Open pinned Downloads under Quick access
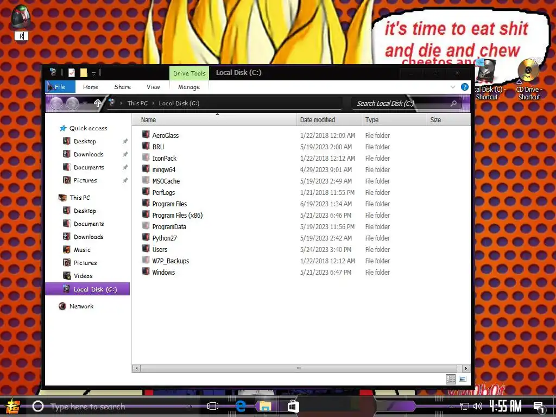This screenshot has width=556, height=417. click(89, 154)
